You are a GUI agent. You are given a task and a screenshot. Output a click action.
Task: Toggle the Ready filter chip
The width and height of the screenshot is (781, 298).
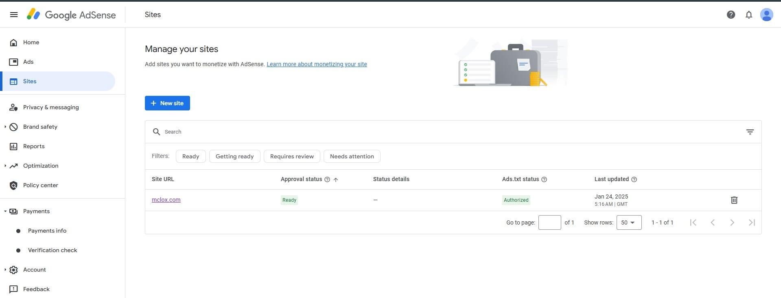[190, 156]
